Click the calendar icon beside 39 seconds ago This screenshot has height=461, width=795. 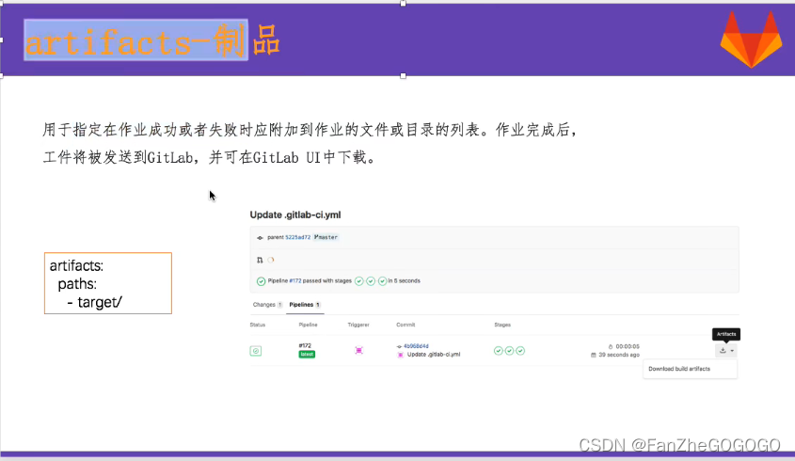point(594,355)
